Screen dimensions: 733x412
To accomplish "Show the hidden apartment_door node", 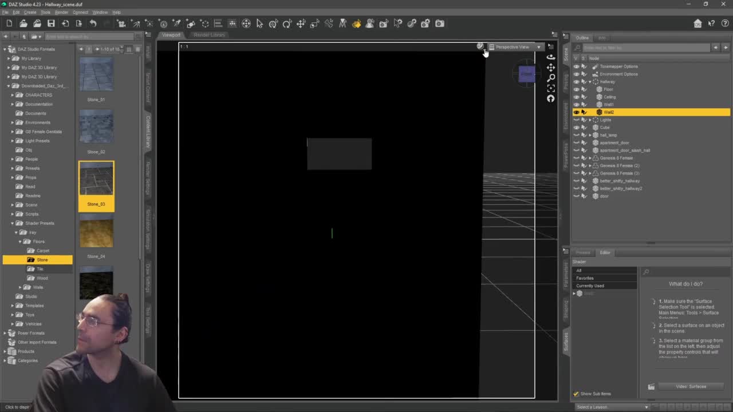I will coord(576,142).
